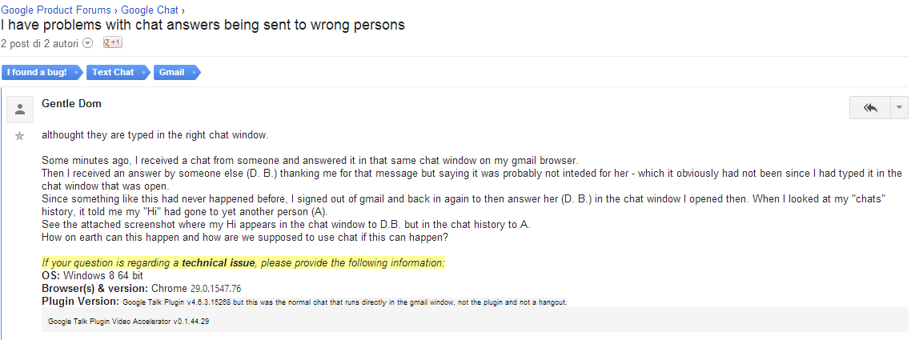The image size is (915, 340).
Task: Click the Google +1 button
Action: [112, 42]
